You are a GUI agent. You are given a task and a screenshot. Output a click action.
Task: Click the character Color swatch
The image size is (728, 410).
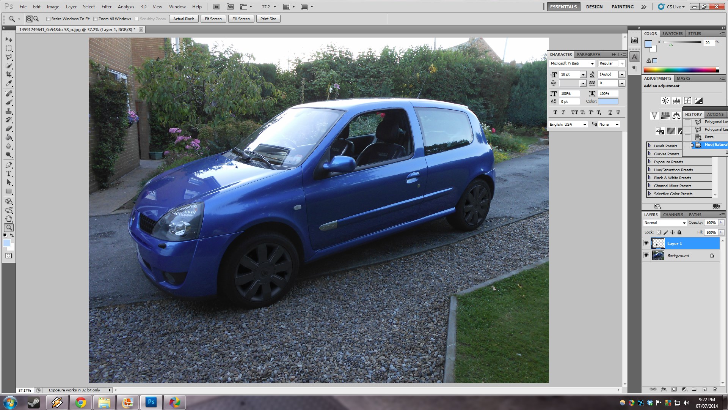coord(608,101)
